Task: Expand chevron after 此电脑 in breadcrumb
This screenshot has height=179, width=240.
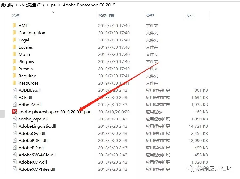Action: click(x=17, y=5)
